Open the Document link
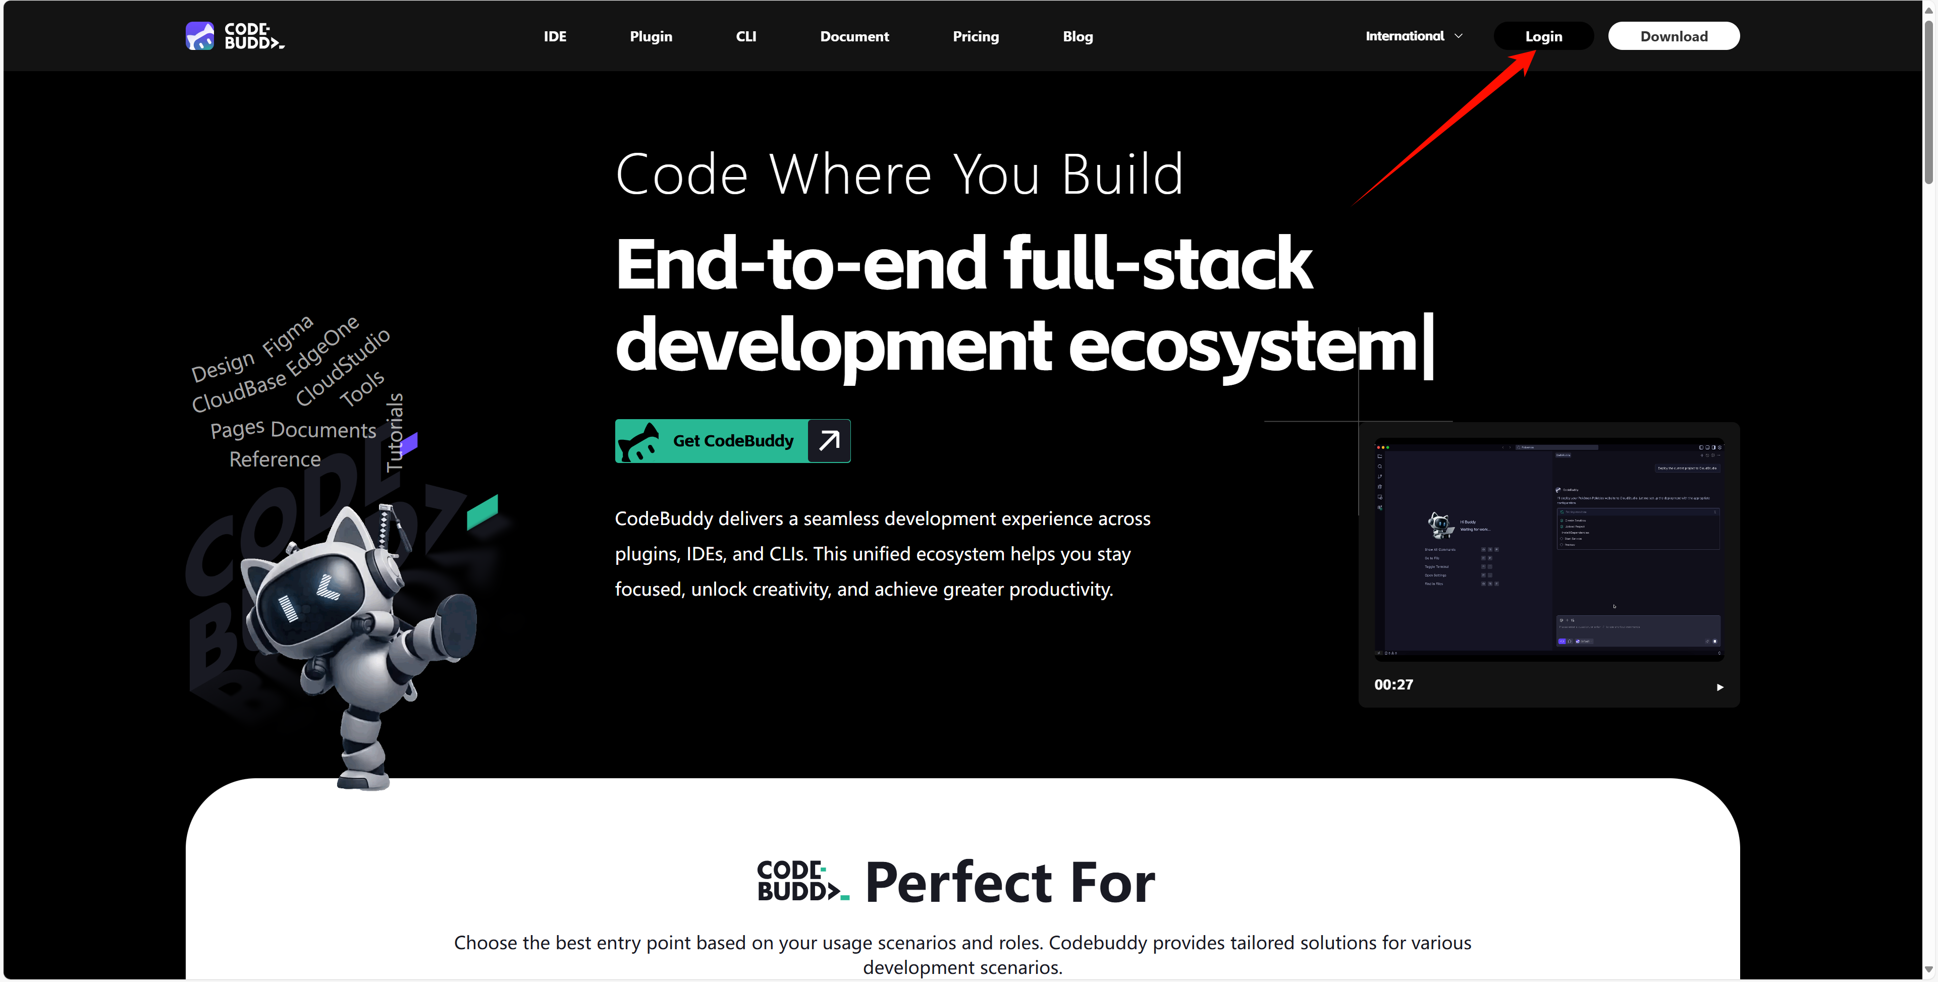Screen dimensions: 1938x982 [854, 36]
